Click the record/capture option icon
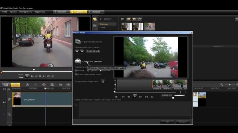238x133 pixels. pyautogui.click(x=44, y=85)
